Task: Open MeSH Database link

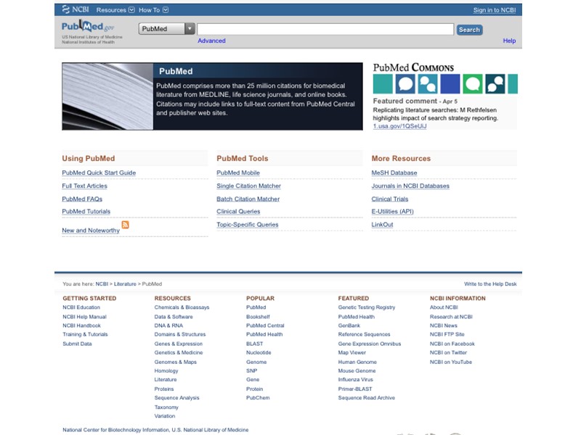Action: click(x=394, y=173)
